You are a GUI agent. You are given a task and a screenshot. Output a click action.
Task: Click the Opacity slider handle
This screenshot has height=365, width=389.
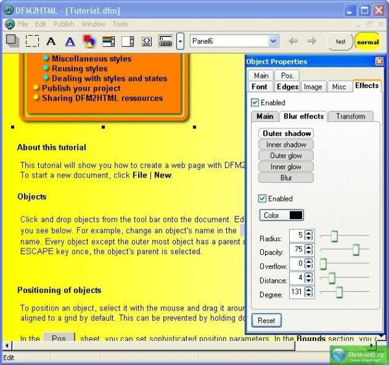[356, 250]
